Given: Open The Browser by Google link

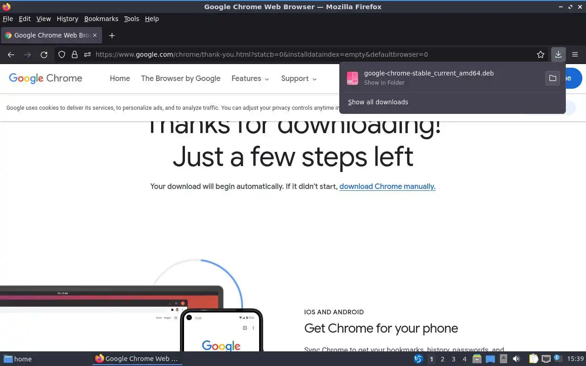Looking at the screenshot, I should coord(181,79).
